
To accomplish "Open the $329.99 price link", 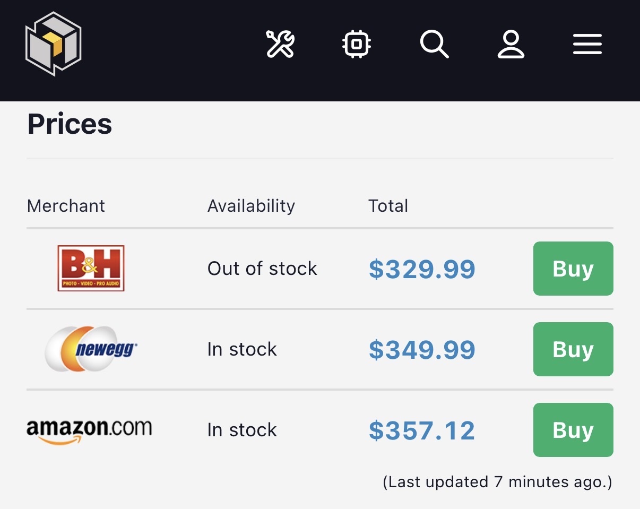I will [422, 269].
